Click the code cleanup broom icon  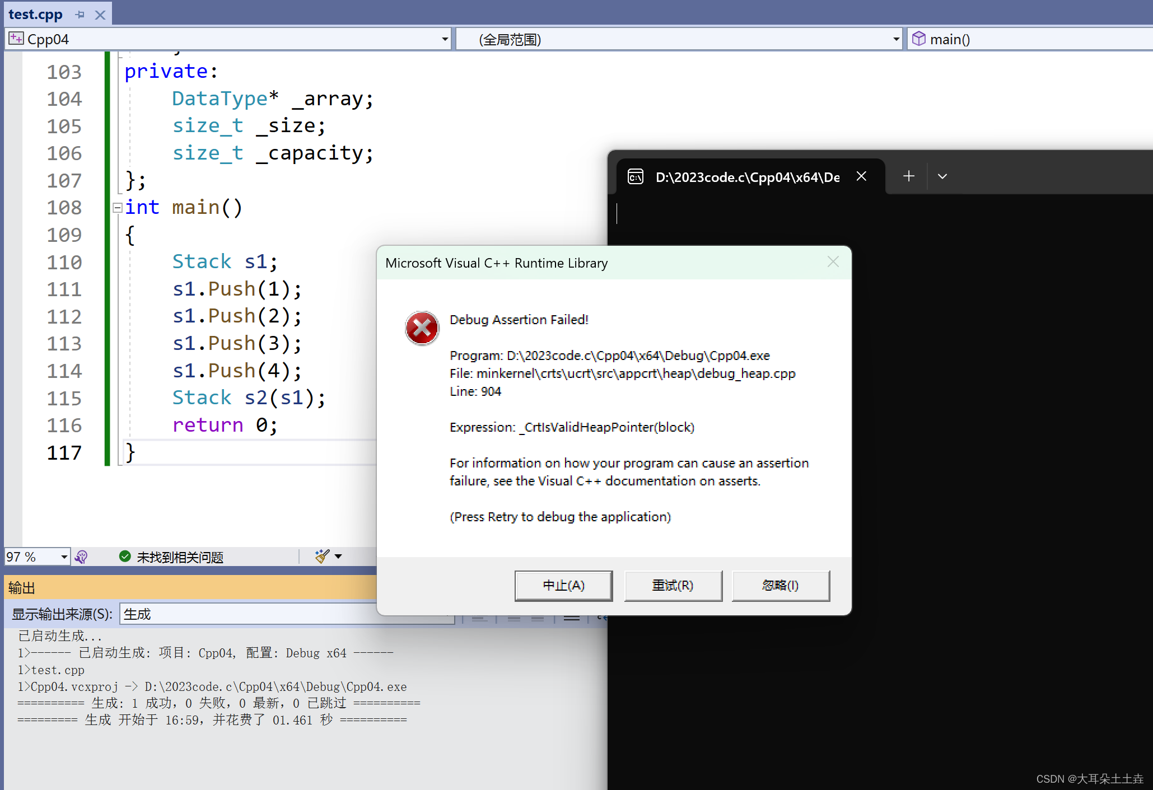tap(322, 556)
